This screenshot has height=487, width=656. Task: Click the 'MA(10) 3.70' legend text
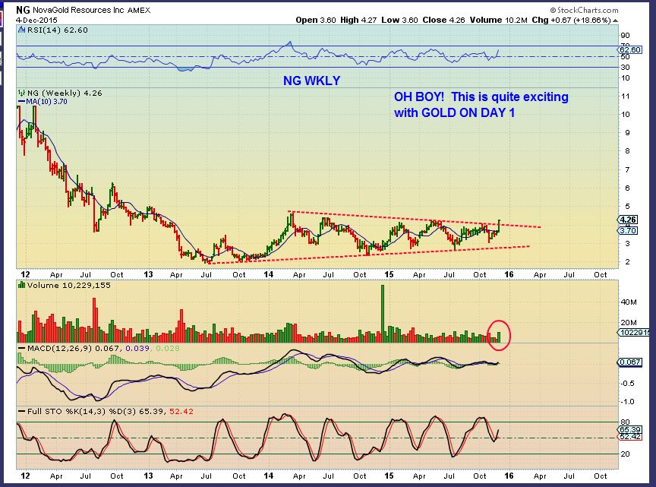point(46,101)
